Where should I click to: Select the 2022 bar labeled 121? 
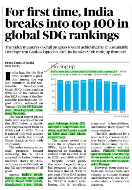[99, 95]
